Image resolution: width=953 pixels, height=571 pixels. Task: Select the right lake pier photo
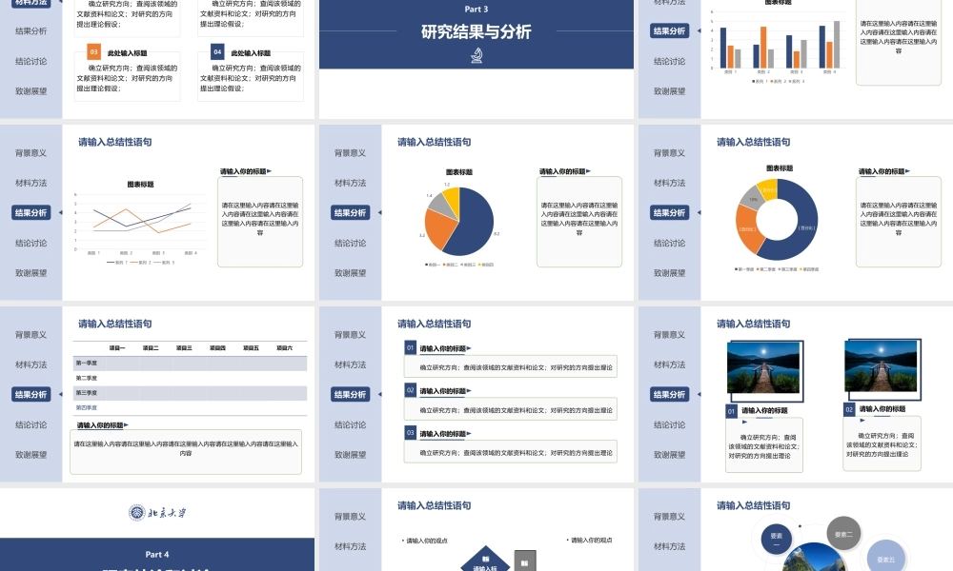(882, 365)
